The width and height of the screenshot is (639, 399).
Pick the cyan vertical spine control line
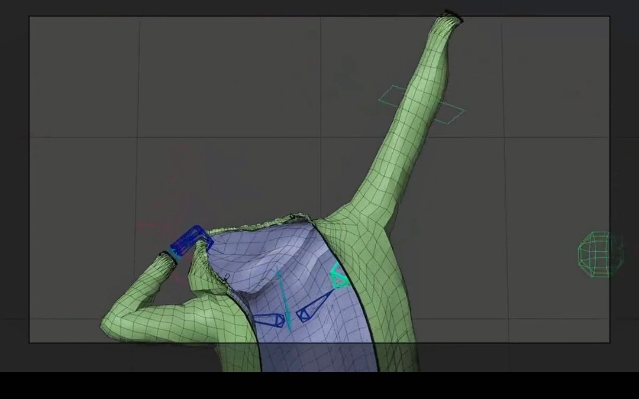(283, 299)
